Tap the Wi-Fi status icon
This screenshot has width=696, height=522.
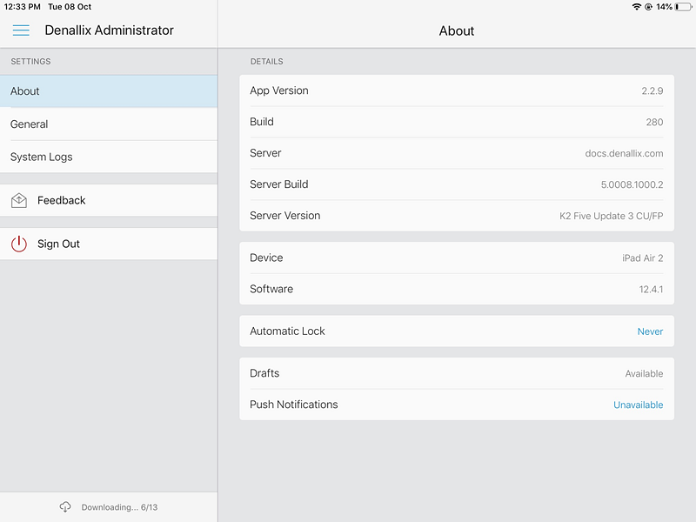pyautogui.click(x=637, y=7)
